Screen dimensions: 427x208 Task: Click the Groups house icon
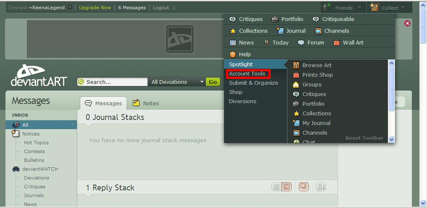[296, 84]
